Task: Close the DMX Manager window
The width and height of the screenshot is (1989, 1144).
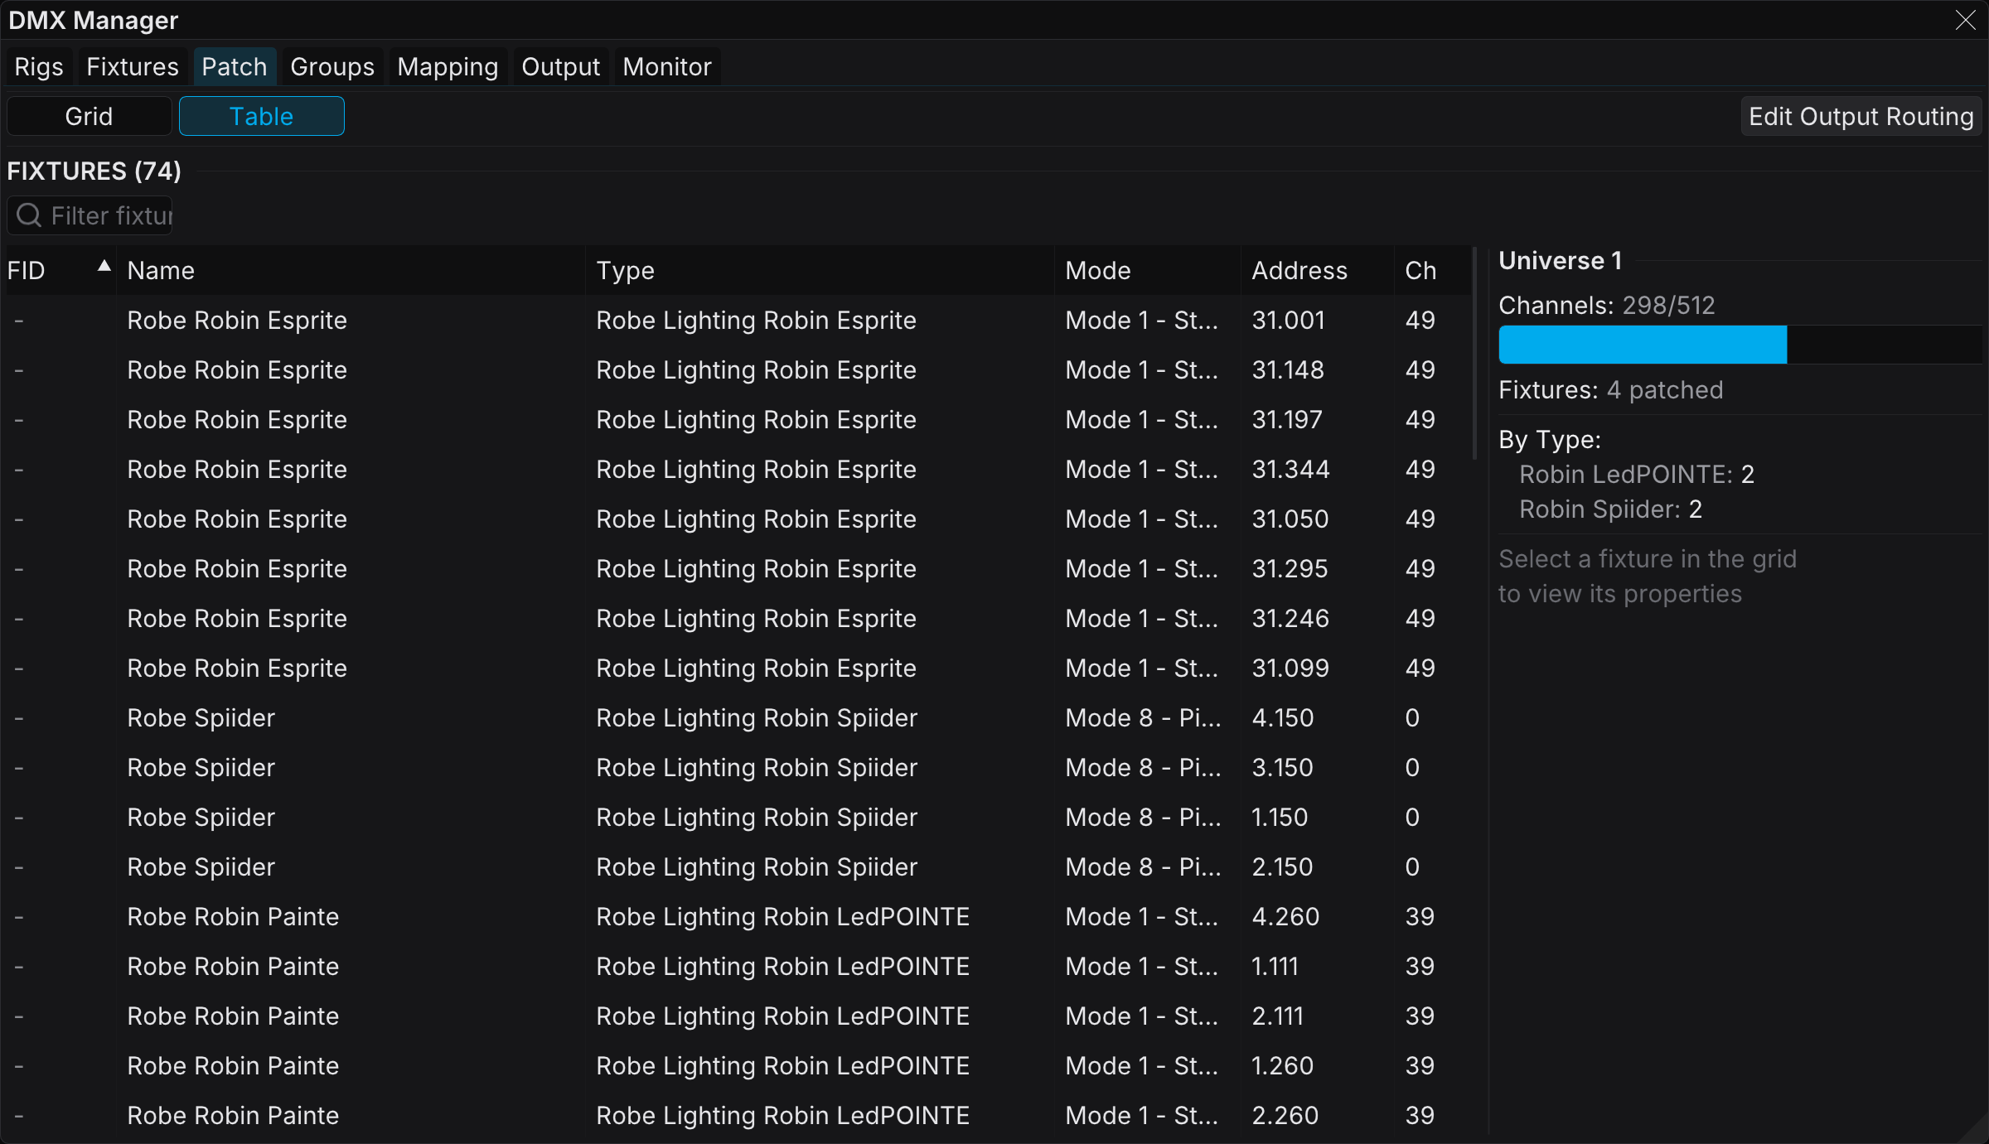Action: (1966, 20)
